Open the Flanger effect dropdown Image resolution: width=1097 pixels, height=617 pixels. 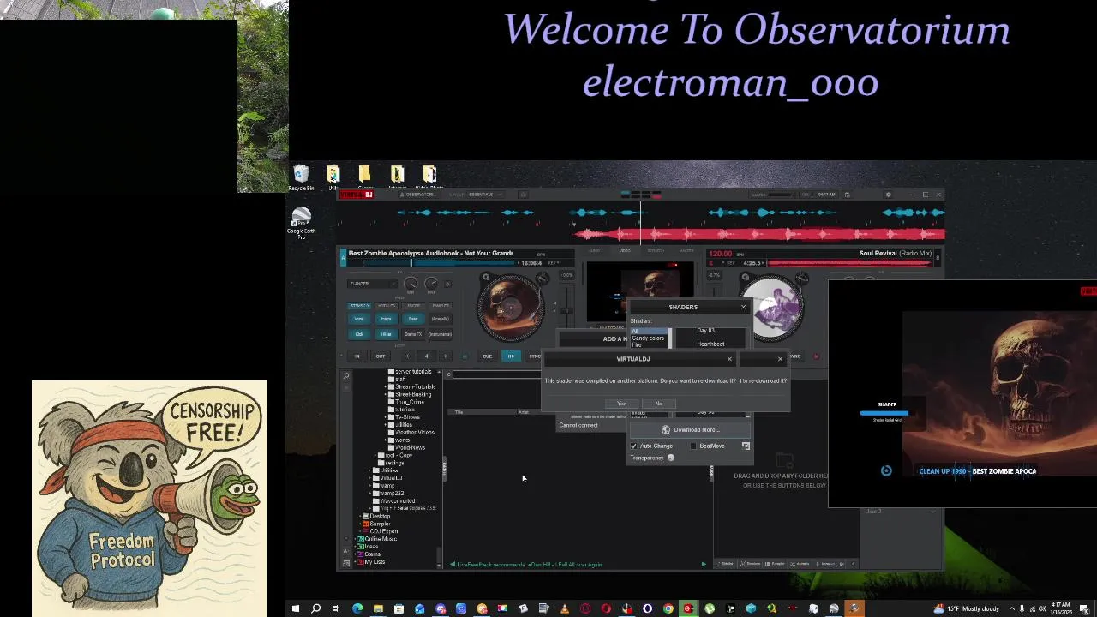(x=374, y=284)
